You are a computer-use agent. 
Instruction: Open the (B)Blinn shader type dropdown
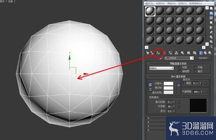click(161, 68)
